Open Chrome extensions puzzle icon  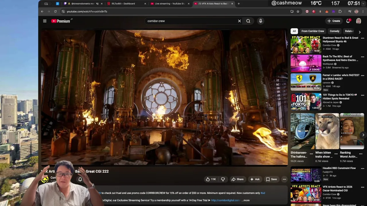[340, 11]
